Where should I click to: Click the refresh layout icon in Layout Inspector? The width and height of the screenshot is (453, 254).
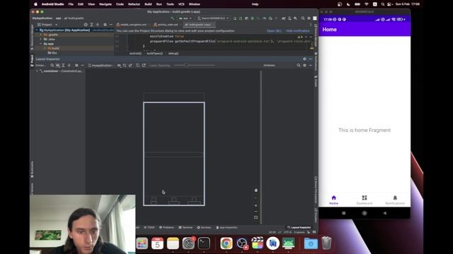[144, 66]
